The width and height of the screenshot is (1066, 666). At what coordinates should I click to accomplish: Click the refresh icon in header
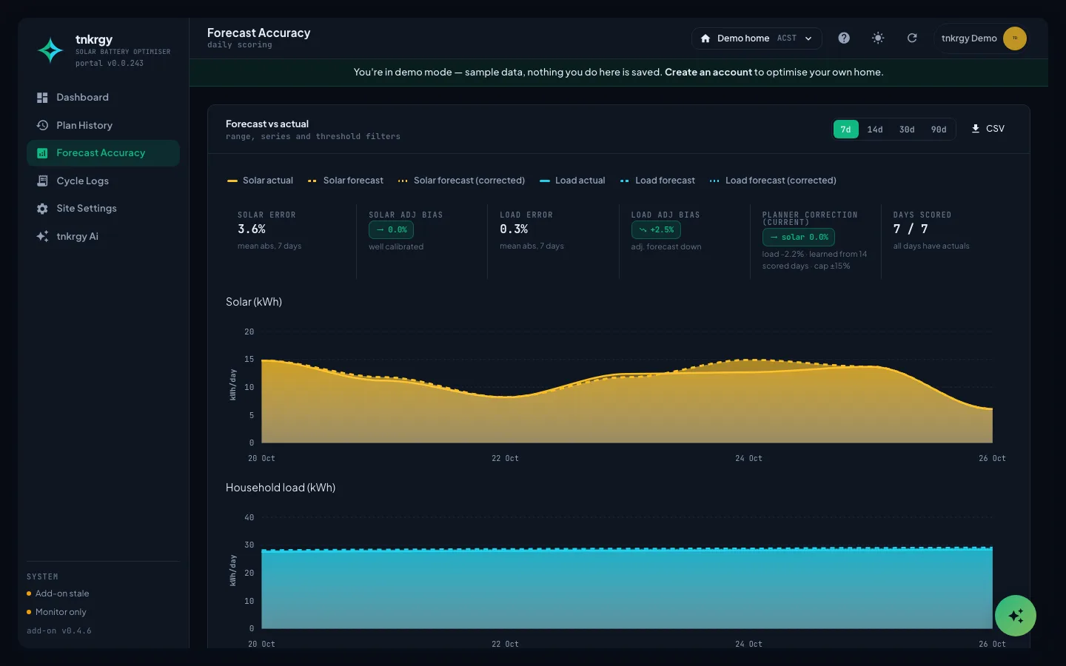(x=912, y=38)
